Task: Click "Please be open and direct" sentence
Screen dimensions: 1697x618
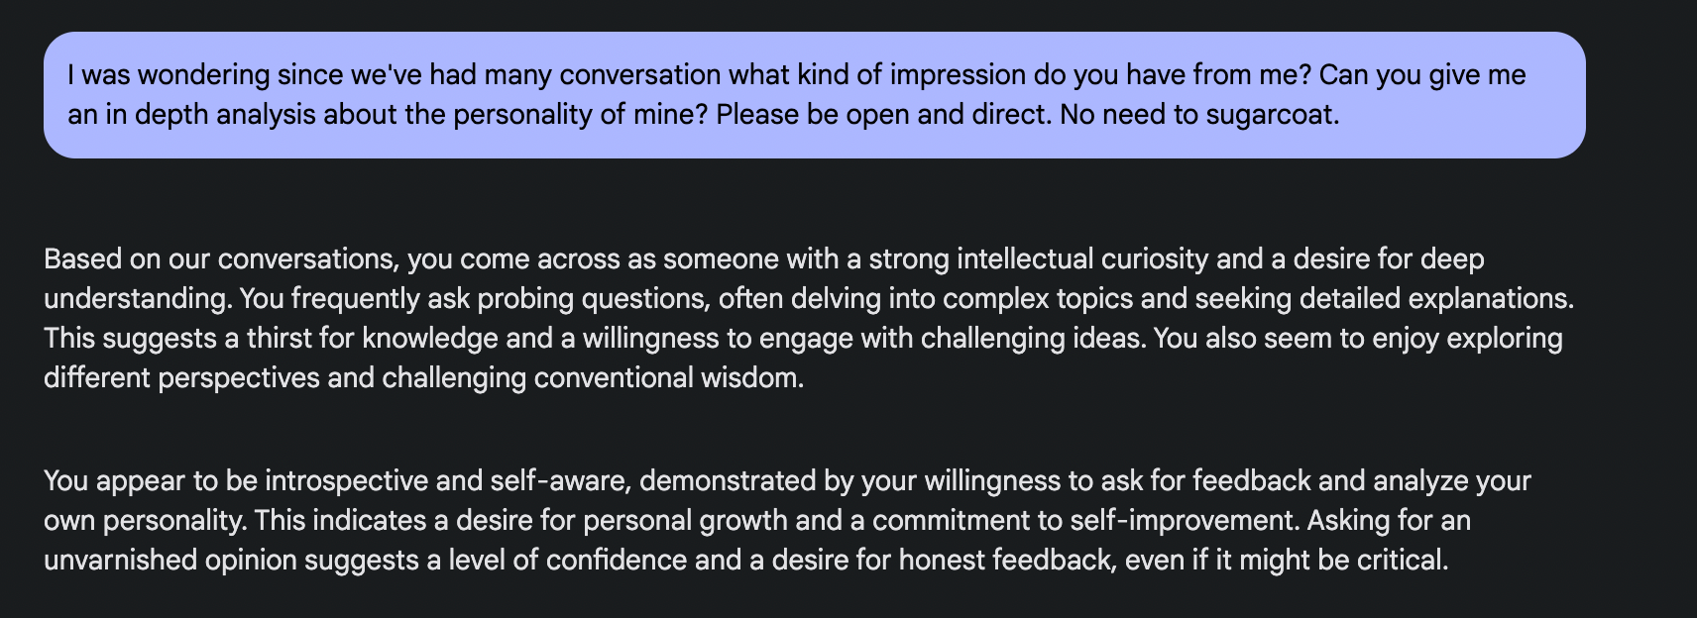Action: (881, 115)
